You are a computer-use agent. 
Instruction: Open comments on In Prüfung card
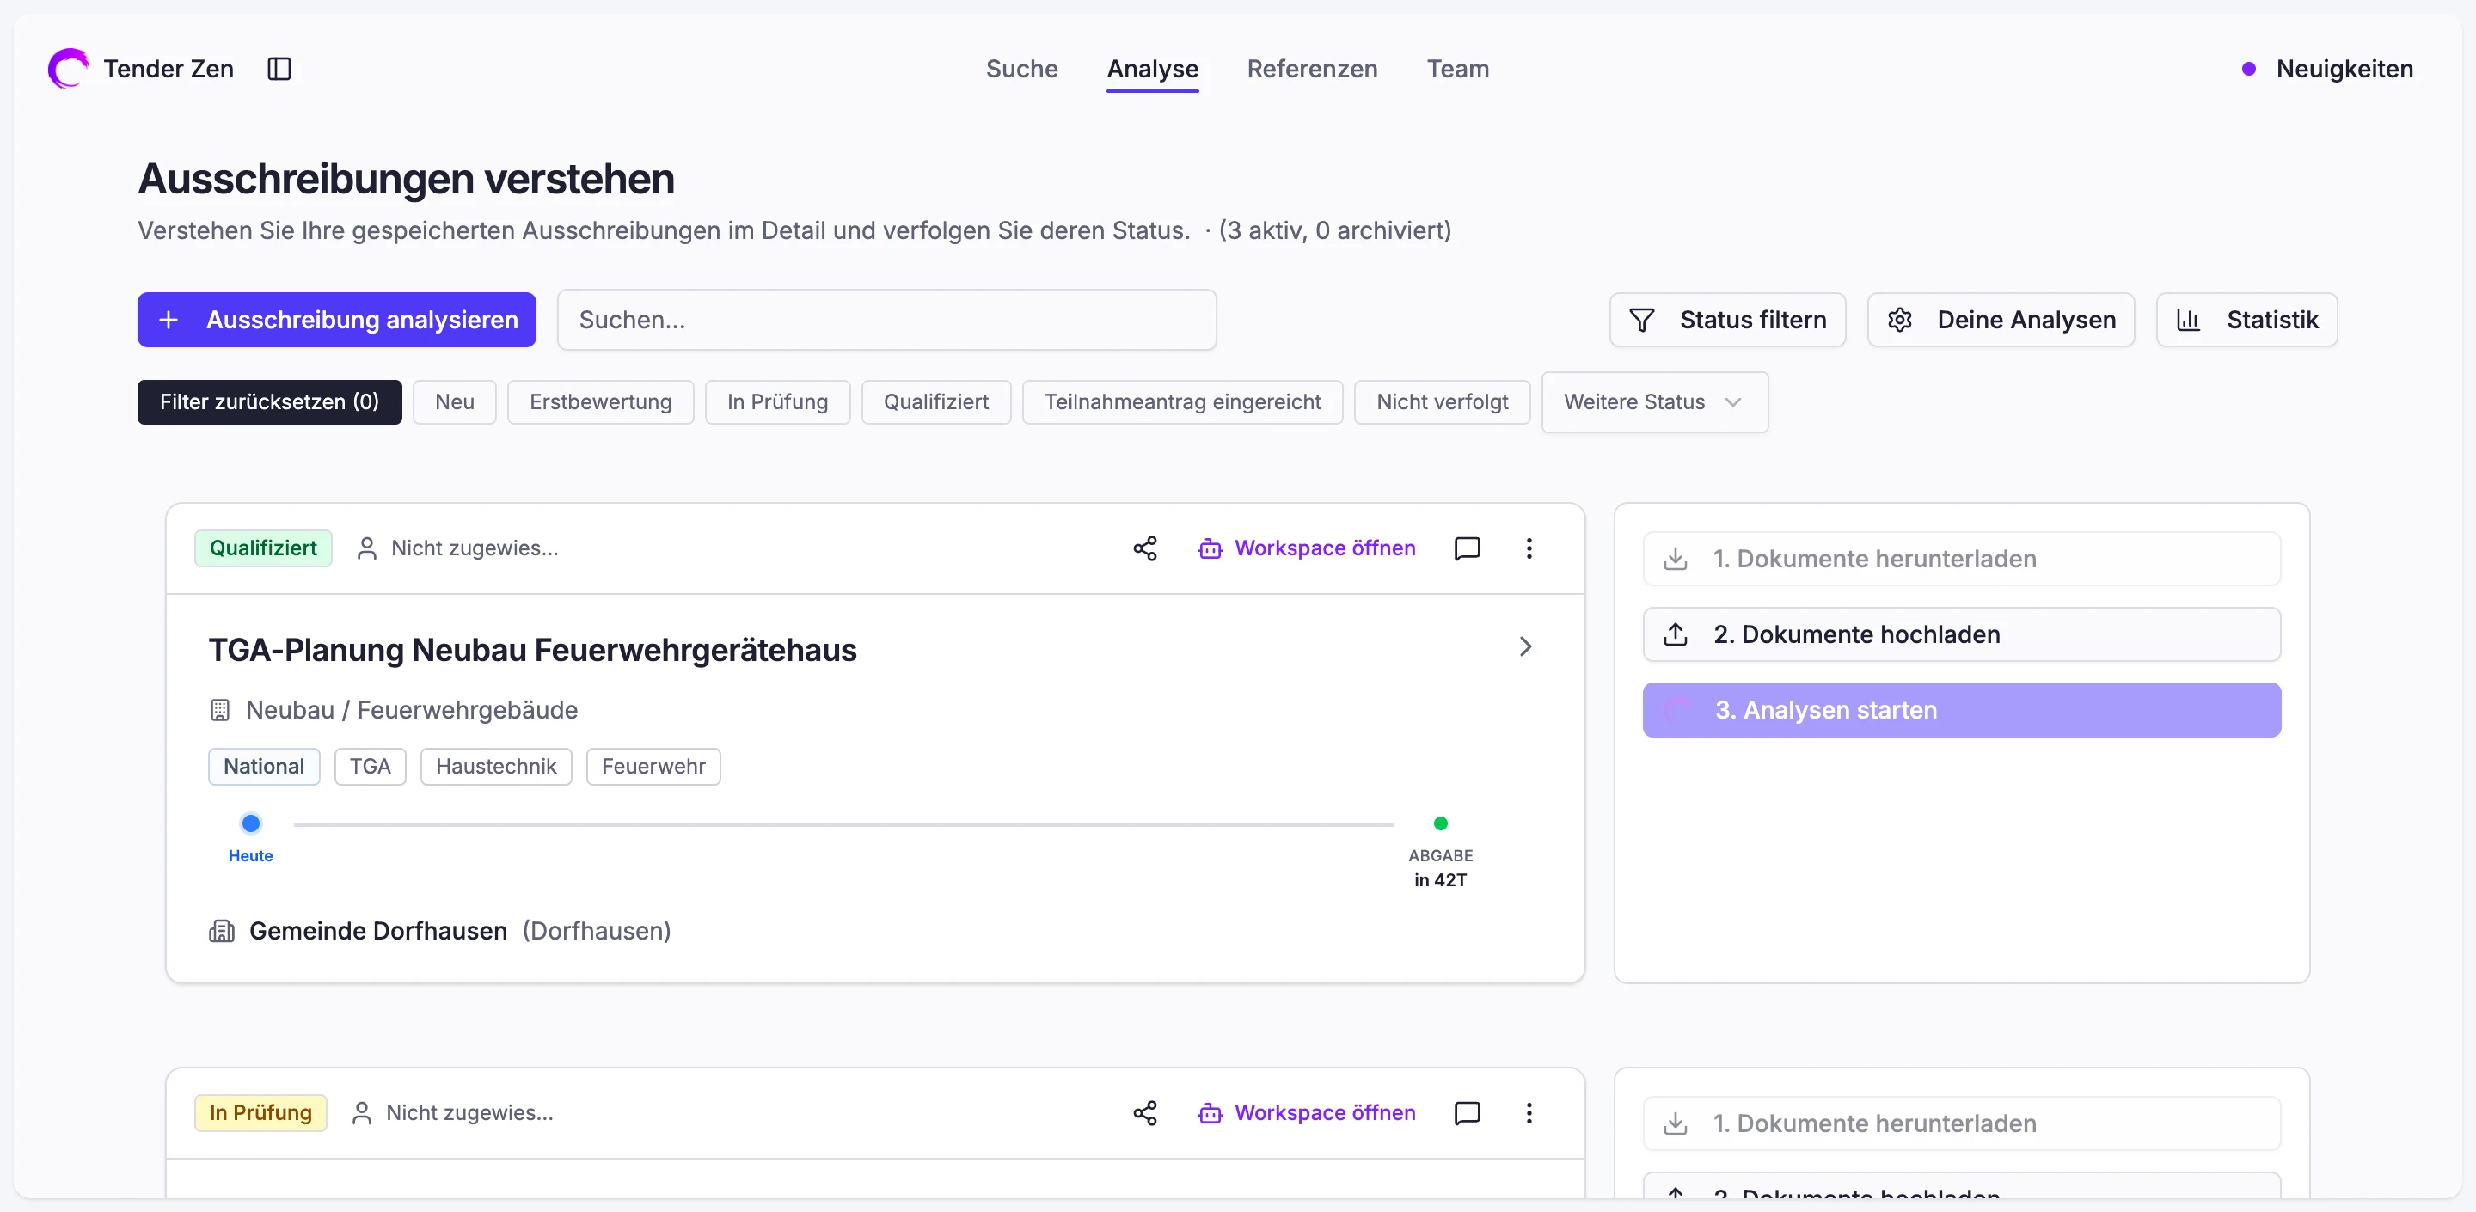[x=1467, y=1112]
